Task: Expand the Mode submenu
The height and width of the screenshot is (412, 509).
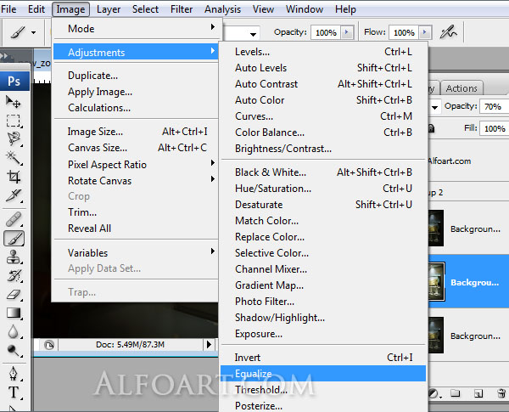Action: coord(136,28)
